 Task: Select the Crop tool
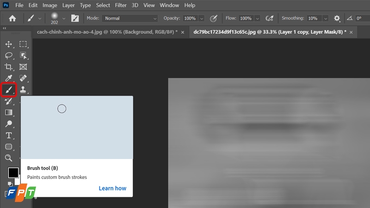pyautogui.click(x=9, y=67)
